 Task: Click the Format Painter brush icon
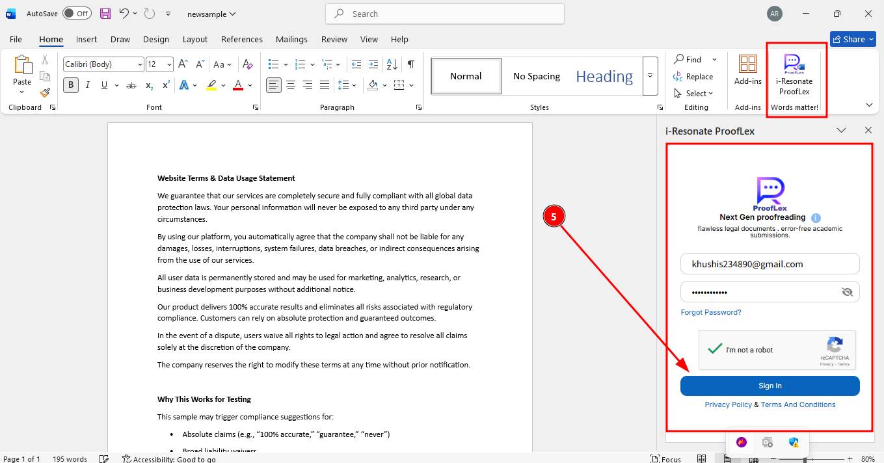[x=44, y=93]
